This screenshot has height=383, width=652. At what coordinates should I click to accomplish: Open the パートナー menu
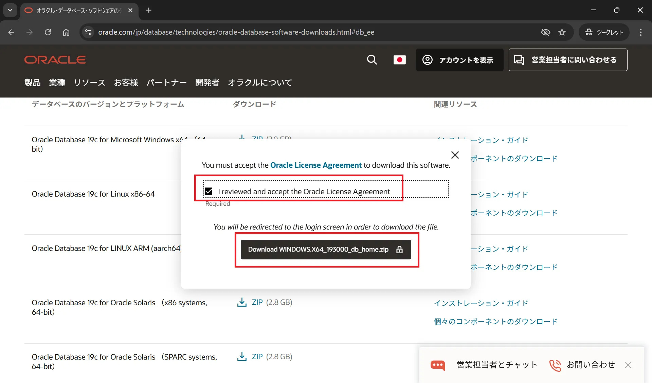pos(167,83)
